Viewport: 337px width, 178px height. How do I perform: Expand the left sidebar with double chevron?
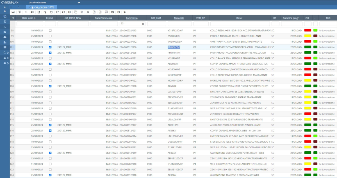[5, 7]
